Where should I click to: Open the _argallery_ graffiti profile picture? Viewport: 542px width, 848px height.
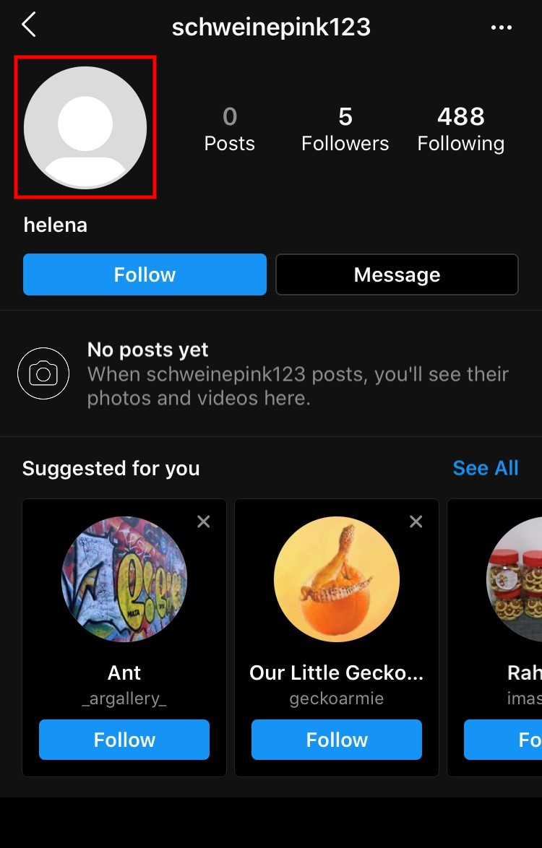pos(124,579)
